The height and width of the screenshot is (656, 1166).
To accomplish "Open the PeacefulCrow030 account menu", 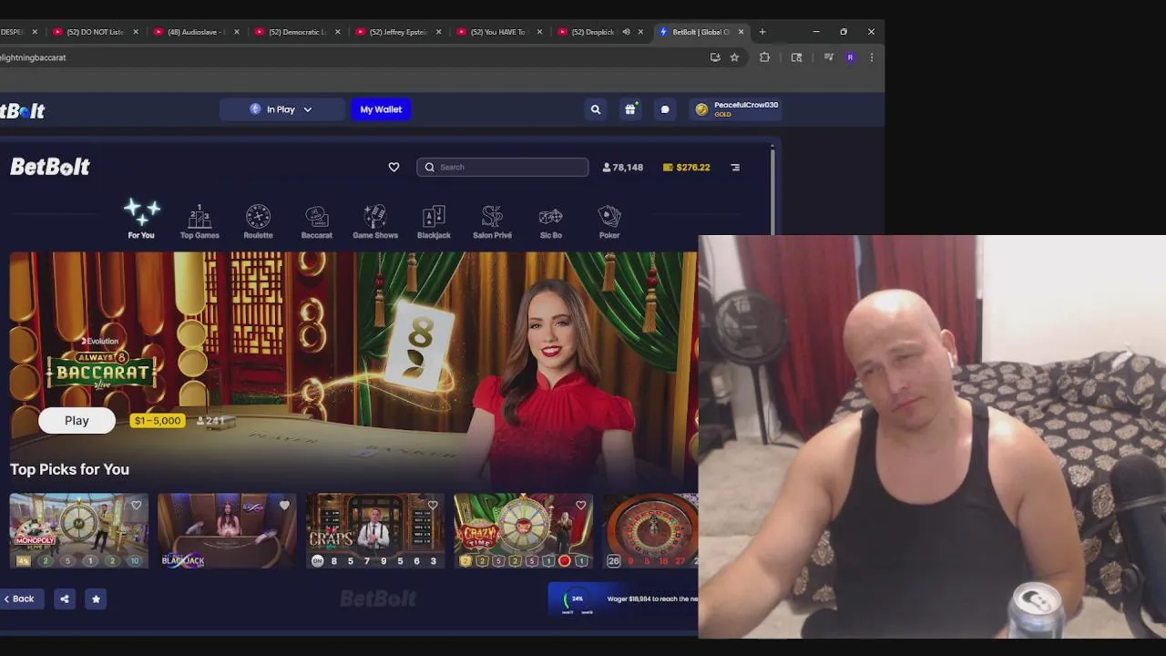I will [736, 109].
